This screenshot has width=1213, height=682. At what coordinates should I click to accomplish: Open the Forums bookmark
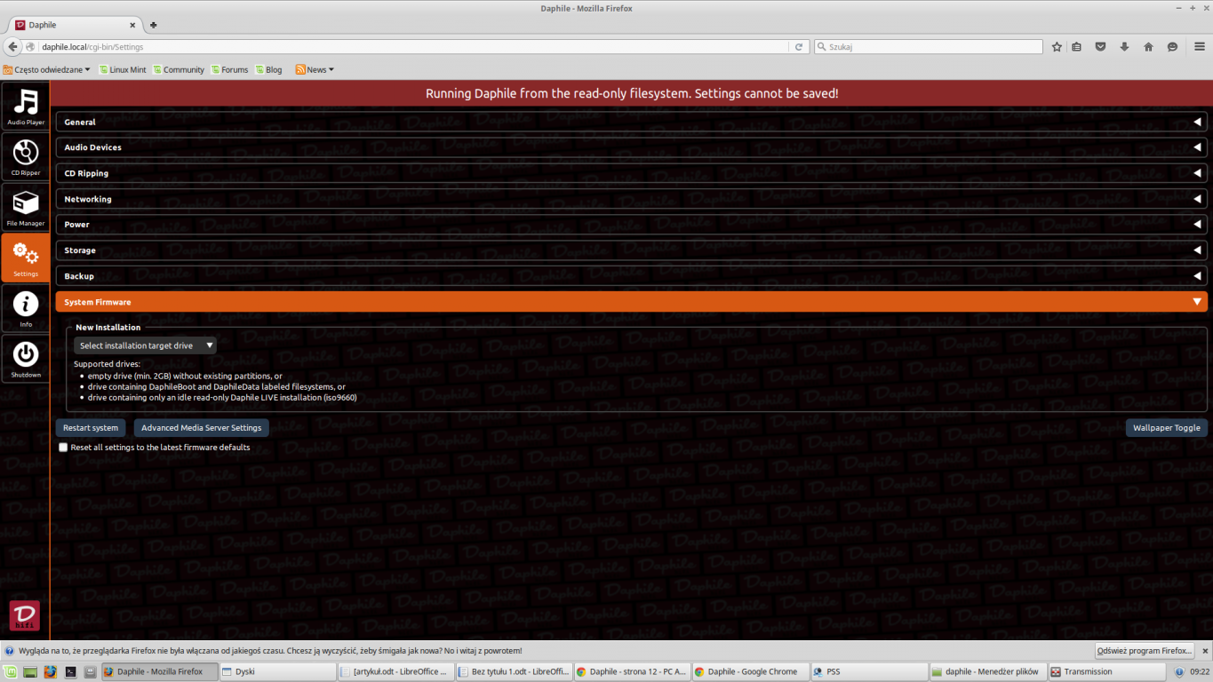coord(230,69)
